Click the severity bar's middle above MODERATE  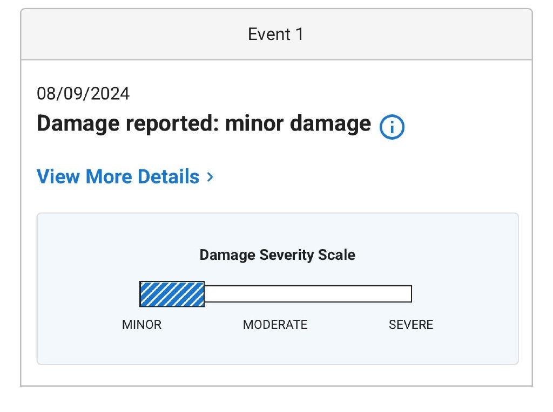275,294
